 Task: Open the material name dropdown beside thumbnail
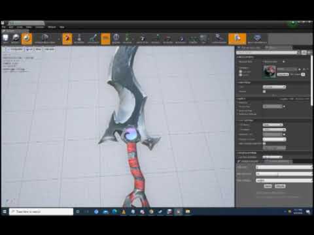click(x=287, y=69)
